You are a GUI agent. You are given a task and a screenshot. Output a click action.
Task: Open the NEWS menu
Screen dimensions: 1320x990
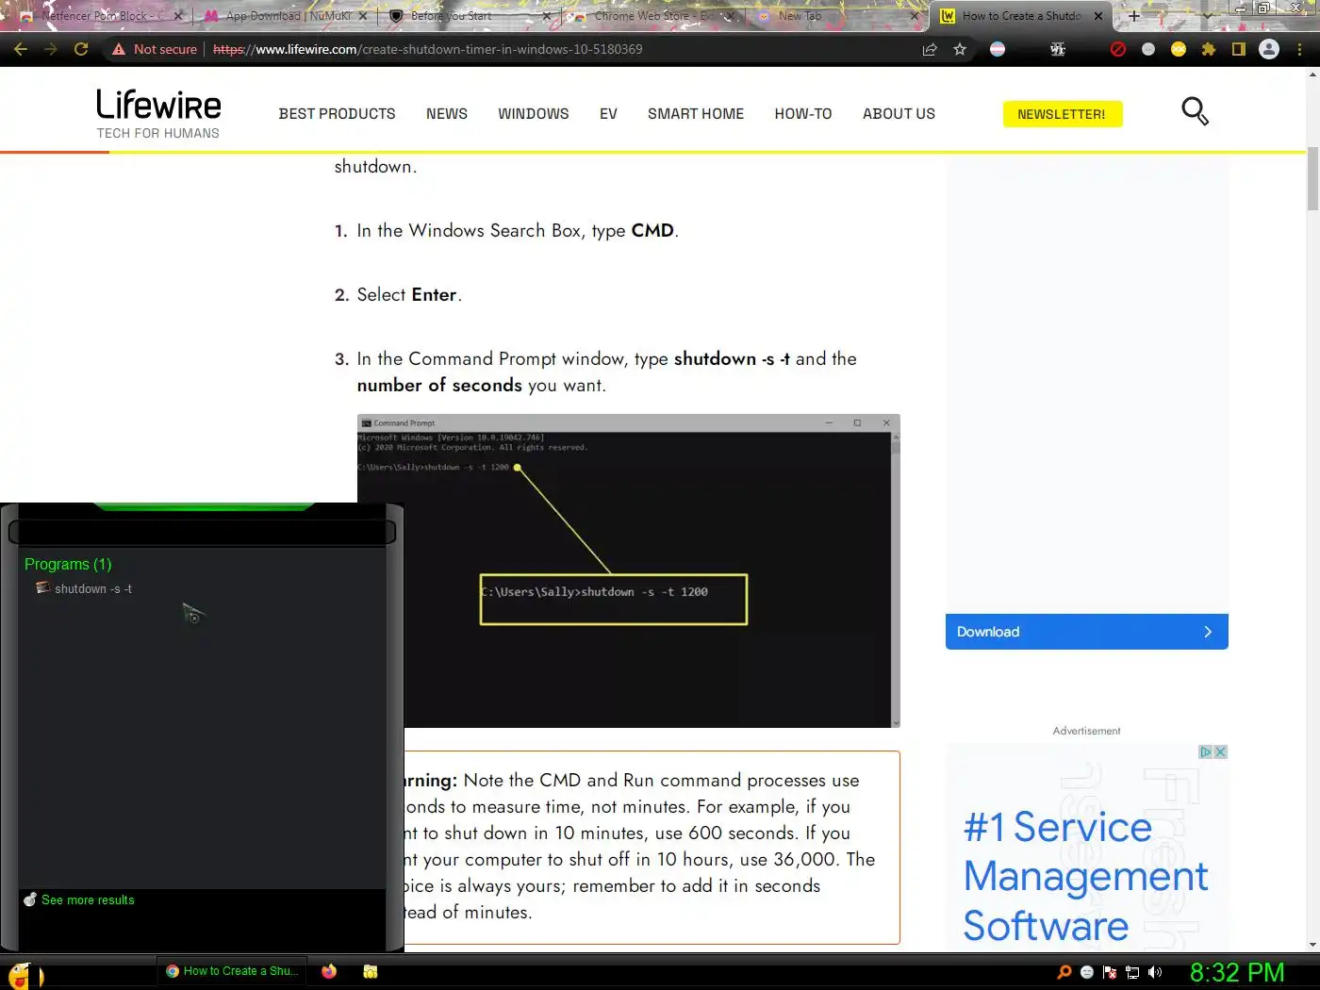(x=446, y=114)
